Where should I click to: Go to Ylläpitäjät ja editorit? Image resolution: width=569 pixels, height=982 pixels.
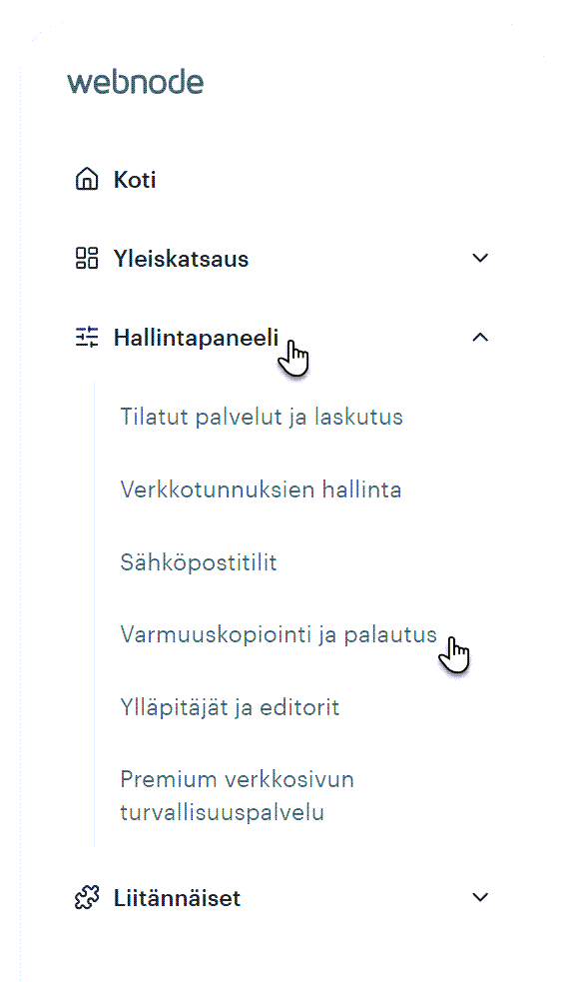[x=230, y=707]
